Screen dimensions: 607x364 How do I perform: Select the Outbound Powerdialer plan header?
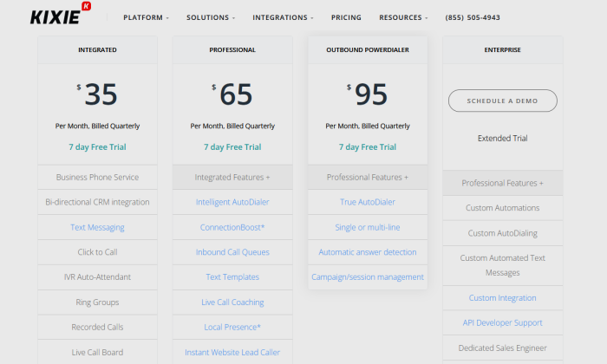coord(368,50)
